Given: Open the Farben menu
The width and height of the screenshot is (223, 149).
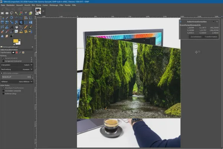Looking at the screenshot, I should coord(45,5).
